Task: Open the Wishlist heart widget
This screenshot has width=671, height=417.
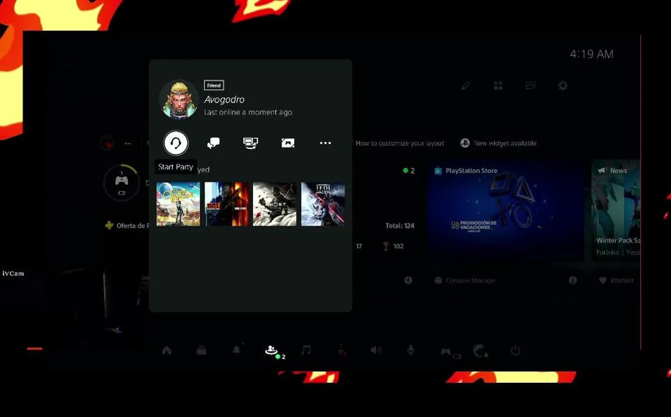Action: pos(616,280)
